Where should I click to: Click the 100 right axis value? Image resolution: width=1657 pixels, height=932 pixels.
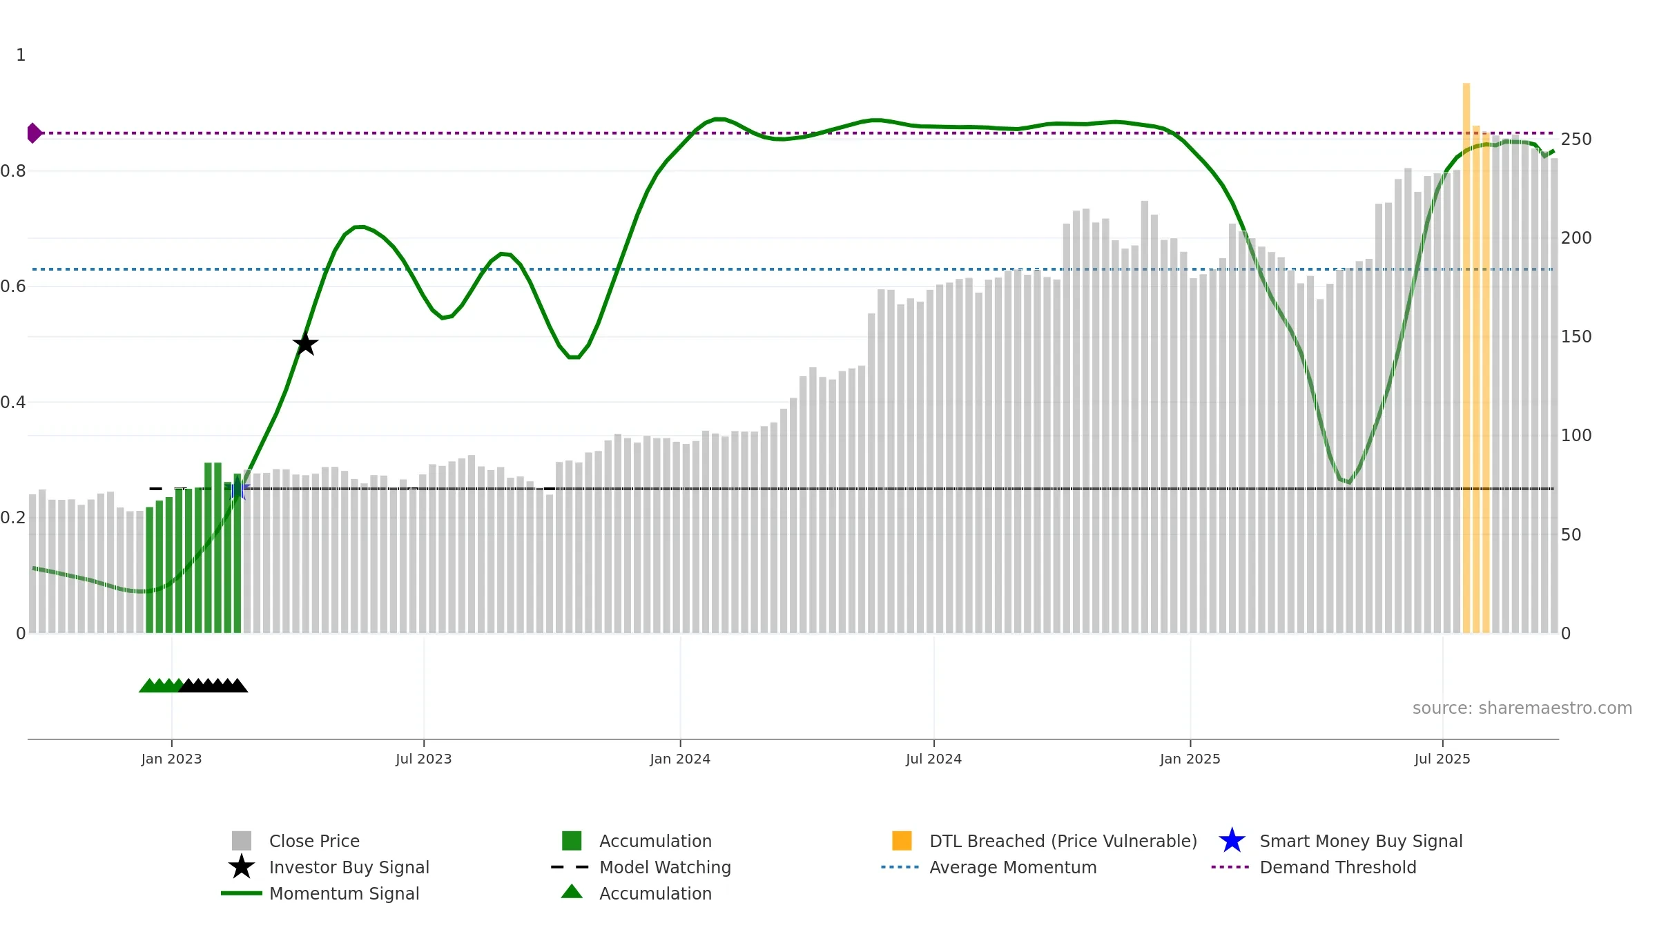click(1576, 436)
